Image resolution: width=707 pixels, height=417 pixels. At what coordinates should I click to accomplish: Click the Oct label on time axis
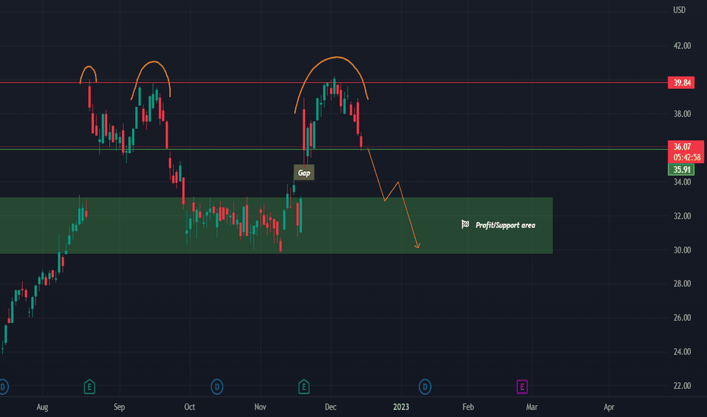tap(190, 407)
